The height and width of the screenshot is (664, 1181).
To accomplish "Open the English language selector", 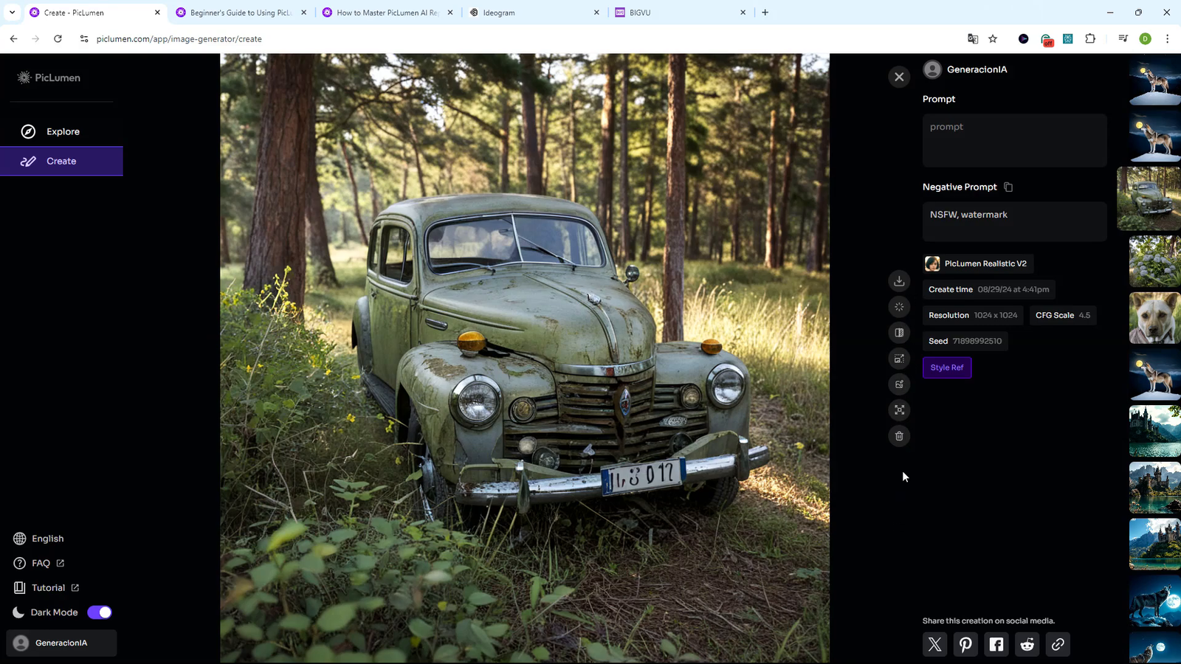I will pyautogui.click(x=47, y=539).
